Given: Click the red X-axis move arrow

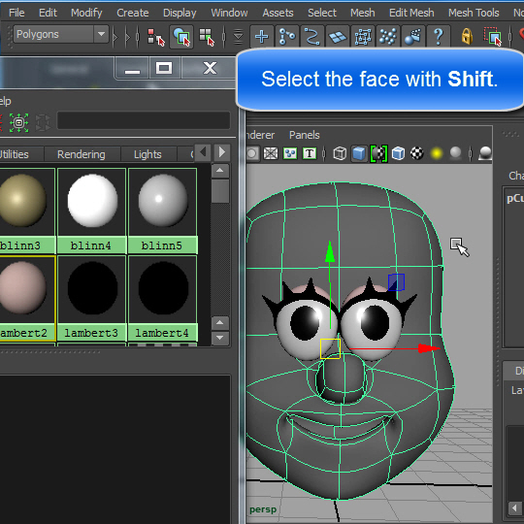Looking at the screenshot, I should click(x=429, y=348).
